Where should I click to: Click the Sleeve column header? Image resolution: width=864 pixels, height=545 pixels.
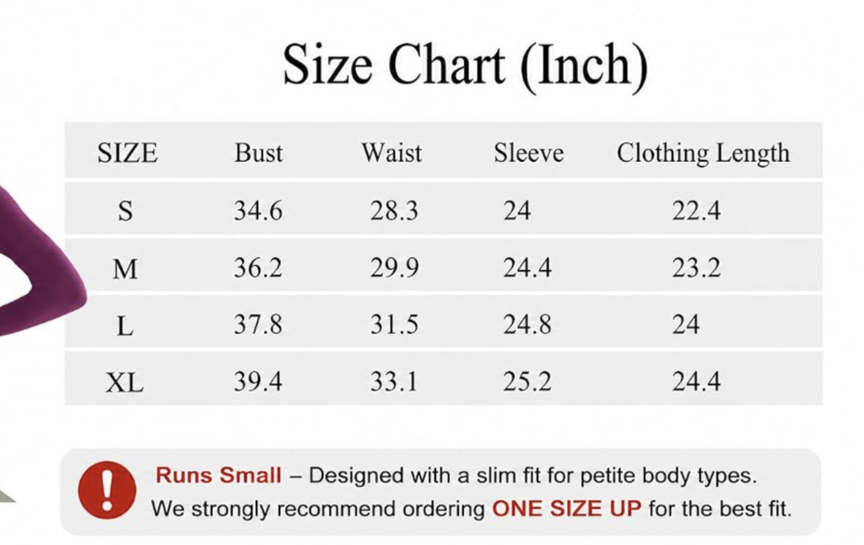(x=528, y=153)
